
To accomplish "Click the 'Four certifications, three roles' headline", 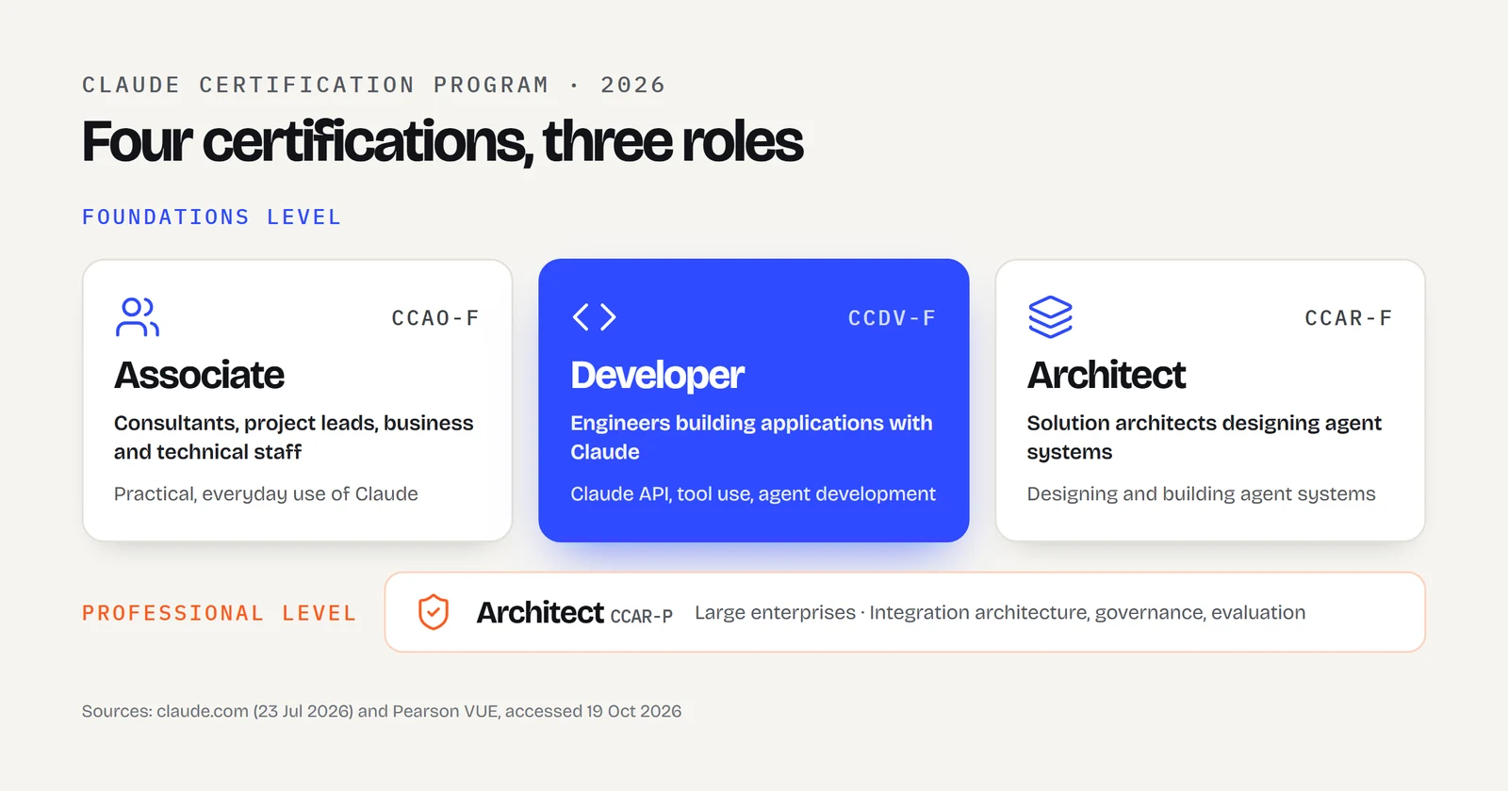I will coord(442,141).
